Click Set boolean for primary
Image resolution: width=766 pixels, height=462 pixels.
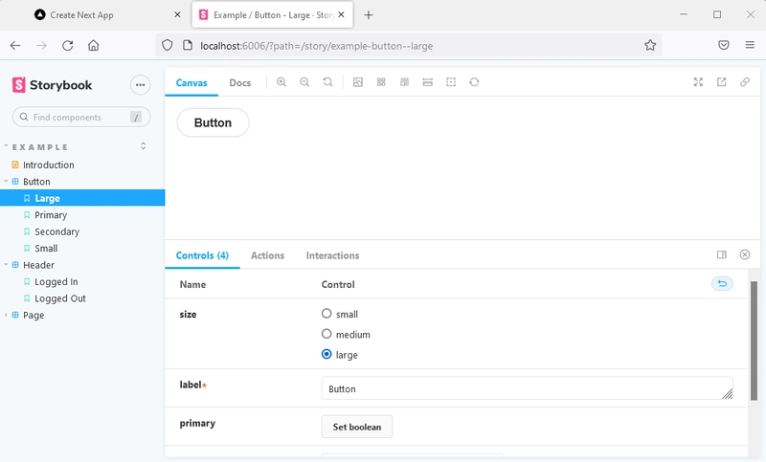click(x=356, y=427)
